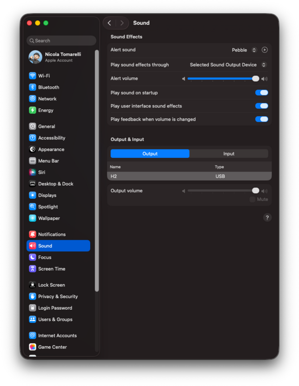
Task: Open the Help question mark button
Action: coord(267,218)
